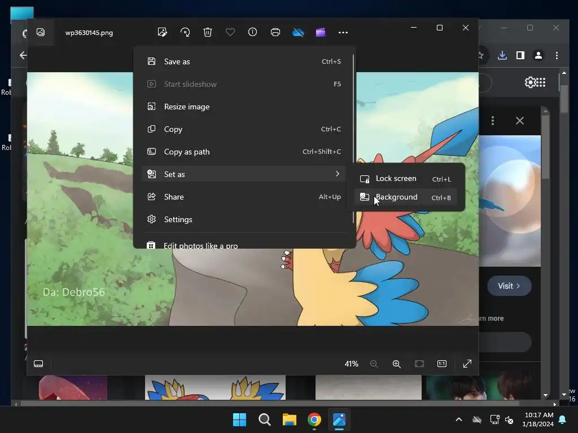This screenshot has width=578, height=433.
Task: Toggle Chrome side panel icon
Action: point(520,55)
